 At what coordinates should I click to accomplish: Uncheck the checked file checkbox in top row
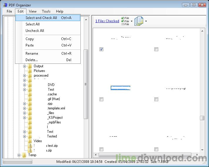coord(101,49)
